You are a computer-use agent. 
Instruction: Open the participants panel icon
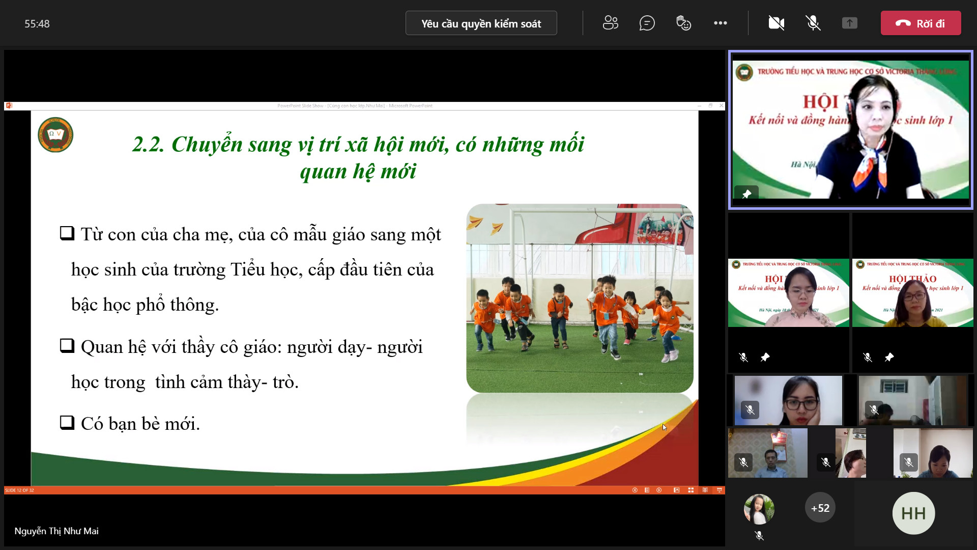click(610, 23)
